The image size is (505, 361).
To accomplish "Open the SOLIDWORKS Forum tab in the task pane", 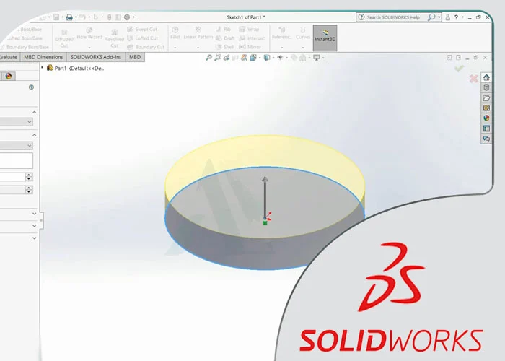I will click(486, 139).
